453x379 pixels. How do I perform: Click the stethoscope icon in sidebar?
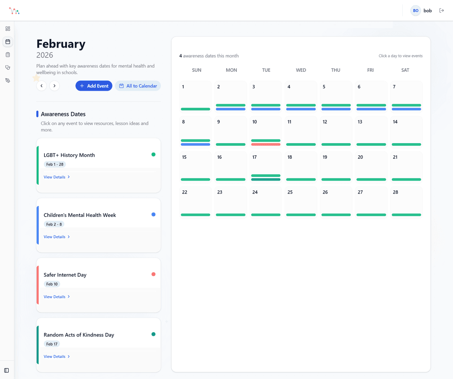pos(8,68)
